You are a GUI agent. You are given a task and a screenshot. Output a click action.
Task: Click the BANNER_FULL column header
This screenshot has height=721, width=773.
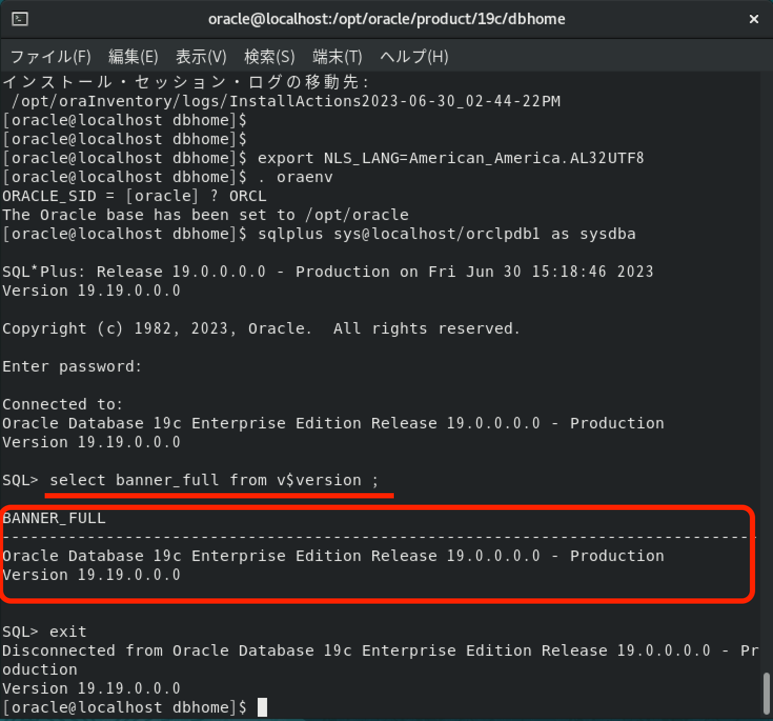[x=54, y=518]
